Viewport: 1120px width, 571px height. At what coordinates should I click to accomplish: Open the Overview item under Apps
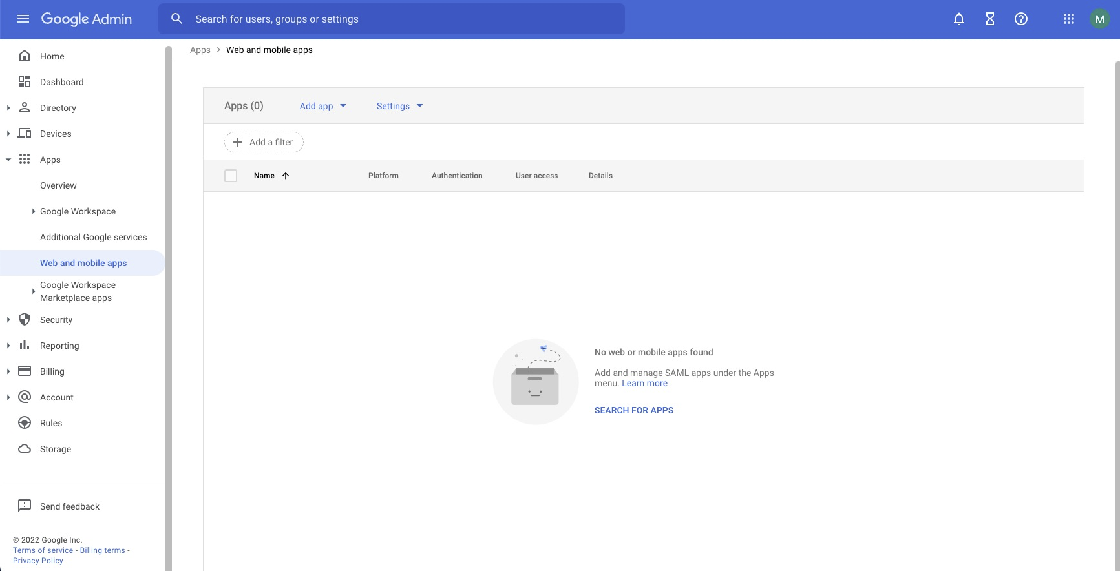pos(58,185)
